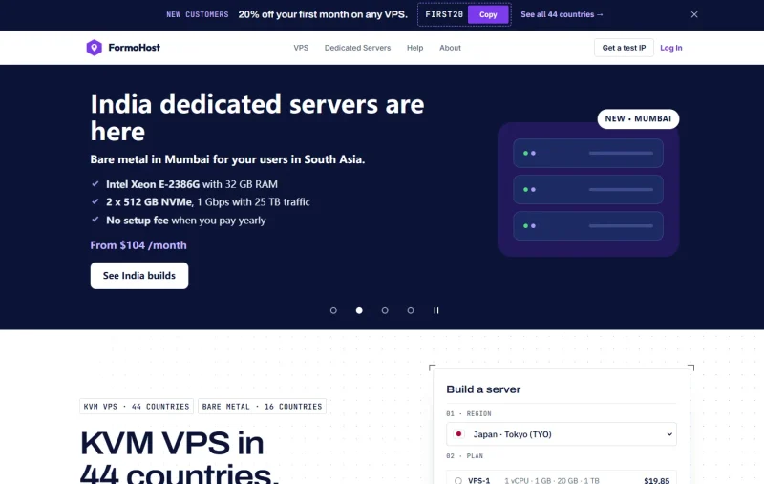Viewport: 764px width, 484px height.
Task: Click the server stack illustration
Action: [588, 189]
